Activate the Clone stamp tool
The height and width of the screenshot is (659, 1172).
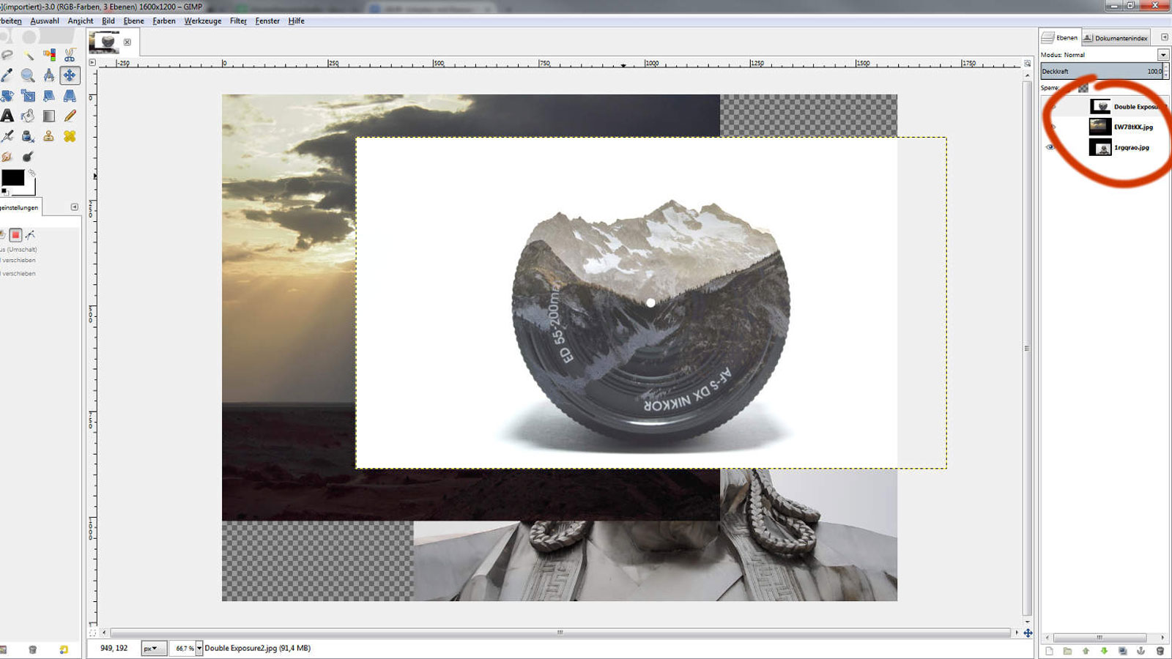(x=48, y=135)
